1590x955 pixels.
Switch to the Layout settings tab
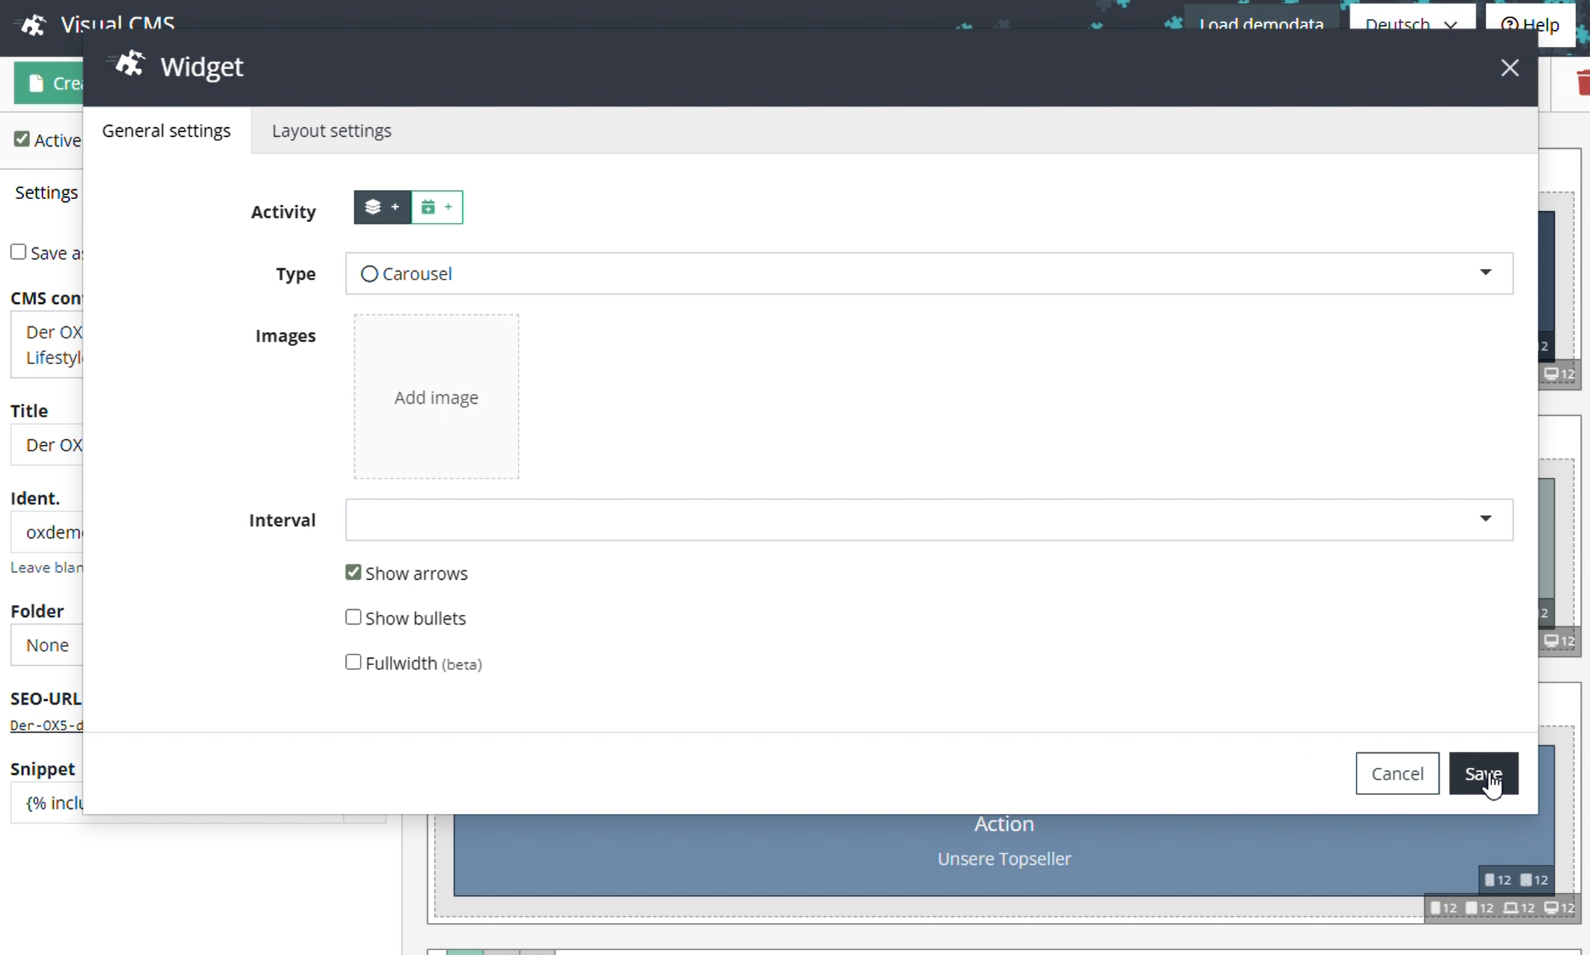pos(331,131)
